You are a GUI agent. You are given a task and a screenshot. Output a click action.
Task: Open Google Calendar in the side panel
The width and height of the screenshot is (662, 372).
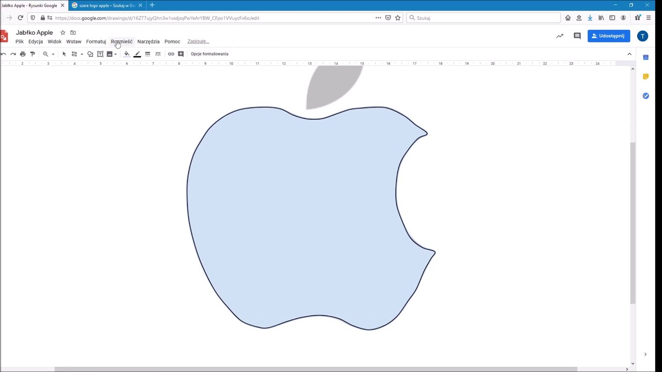645,57
